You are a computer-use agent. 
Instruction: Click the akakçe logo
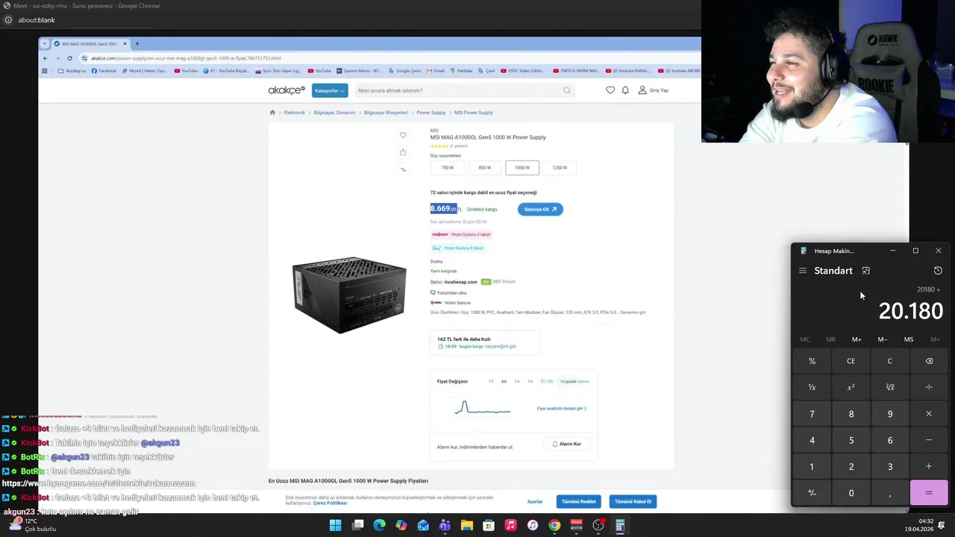(x=287, y=90)
